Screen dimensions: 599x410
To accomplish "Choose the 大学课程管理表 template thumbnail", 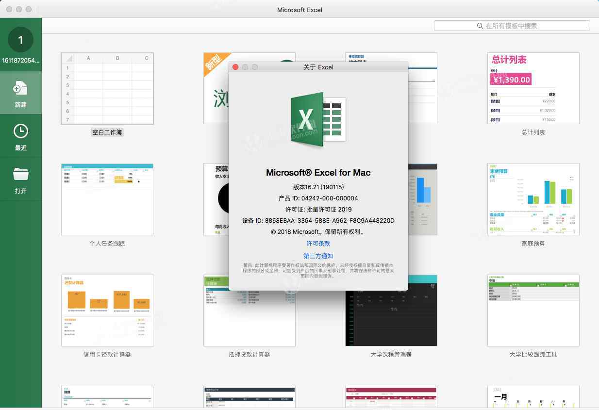I will point(391,311).
